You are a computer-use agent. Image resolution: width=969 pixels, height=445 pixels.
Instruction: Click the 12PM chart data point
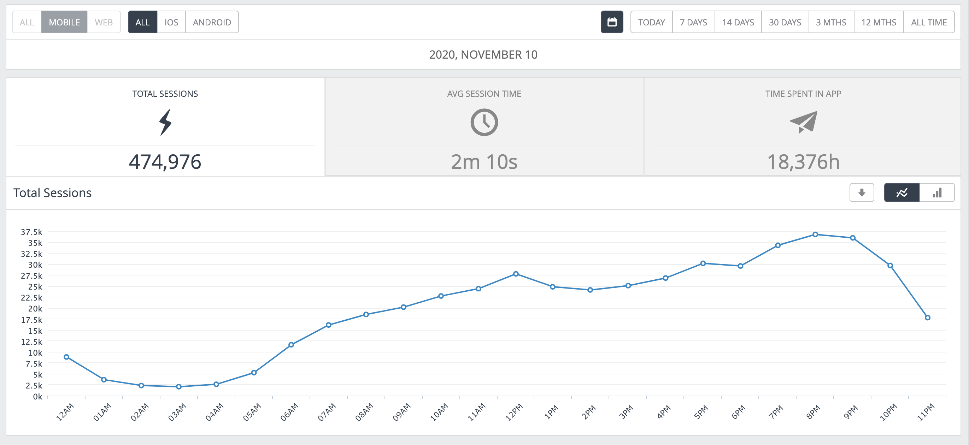click(516, 274)
